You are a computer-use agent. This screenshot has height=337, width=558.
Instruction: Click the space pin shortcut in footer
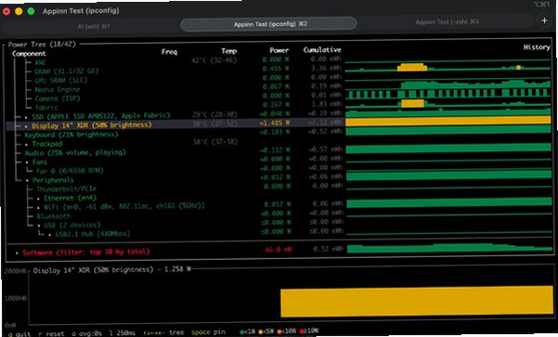pos(208,332)
